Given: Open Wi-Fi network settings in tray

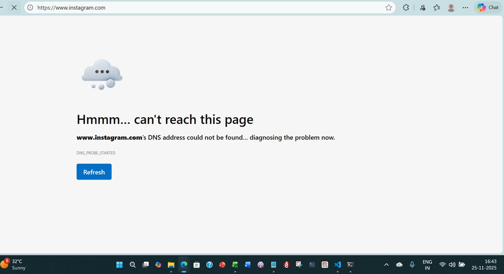Looking at the screenshot, I should point(442,265).
